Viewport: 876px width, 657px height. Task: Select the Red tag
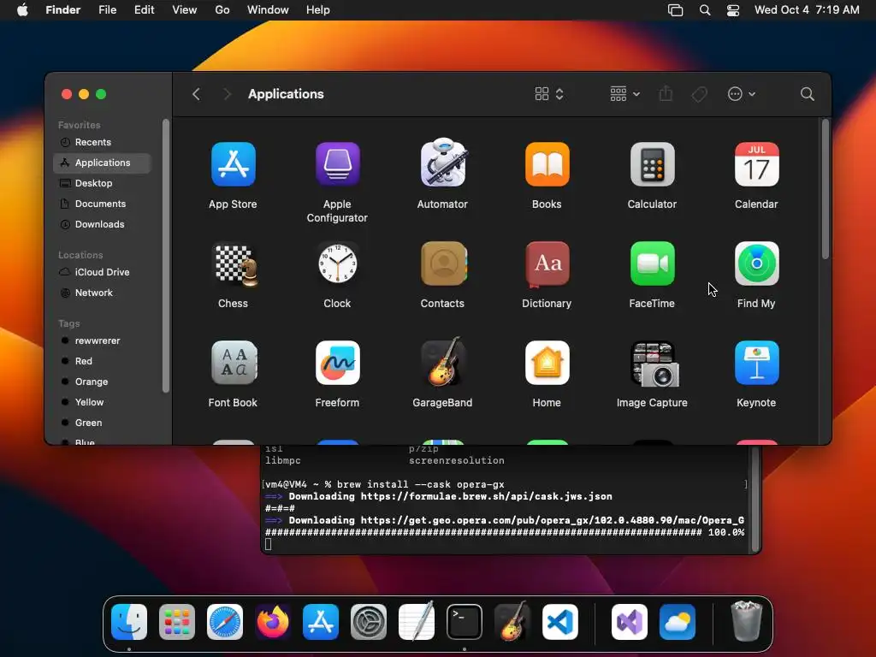[103, 362]
